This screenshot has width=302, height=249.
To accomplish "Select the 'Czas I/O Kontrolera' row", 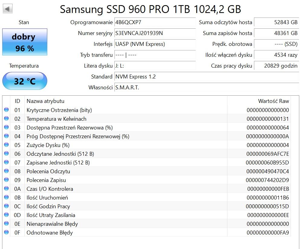I will (146, 189).
